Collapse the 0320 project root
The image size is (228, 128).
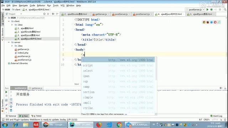point(6,18)
